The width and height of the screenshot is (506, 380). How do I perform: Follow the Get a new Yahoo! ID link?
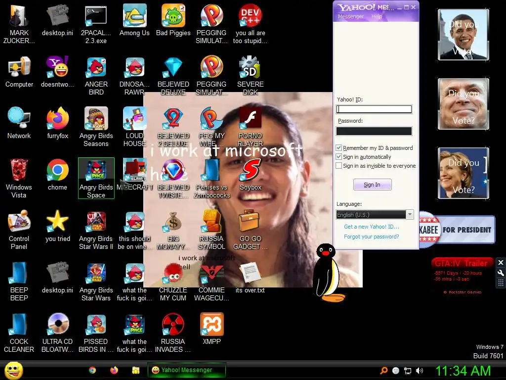(372, 227)
